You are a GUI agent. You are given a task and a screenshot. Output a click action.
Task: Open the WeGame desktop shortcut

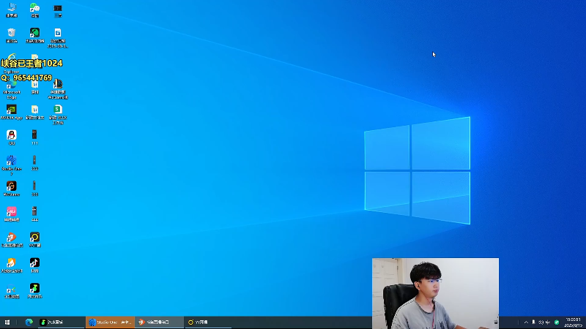(x=12, y=189)
